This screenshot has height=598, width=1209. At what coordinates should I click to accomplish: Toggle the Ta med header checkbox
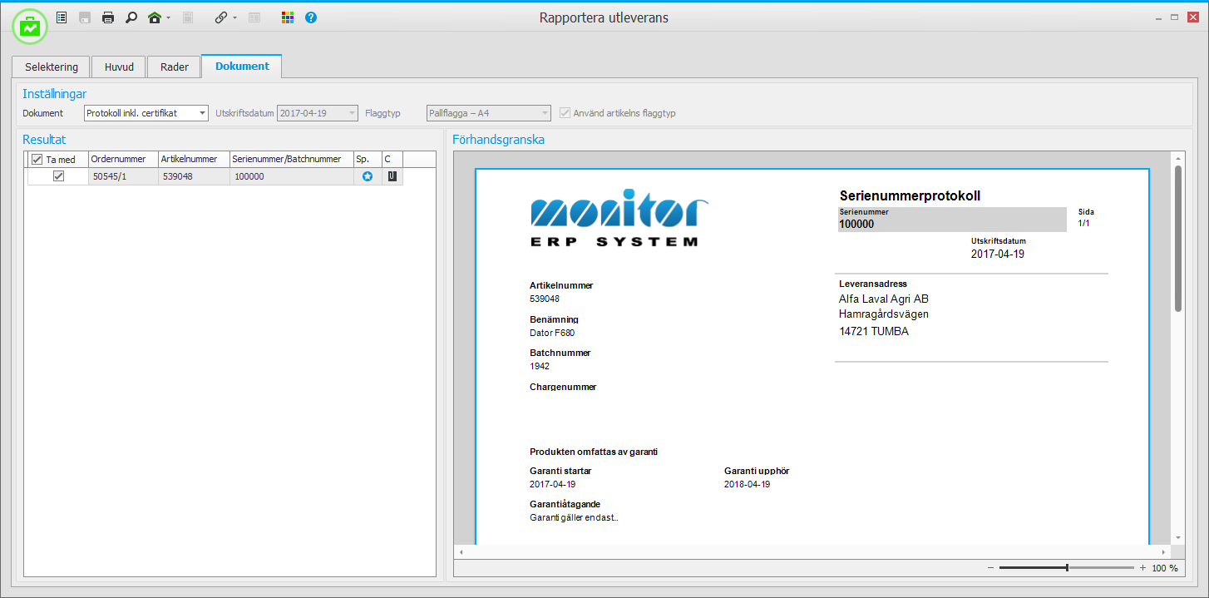[37, 160]
